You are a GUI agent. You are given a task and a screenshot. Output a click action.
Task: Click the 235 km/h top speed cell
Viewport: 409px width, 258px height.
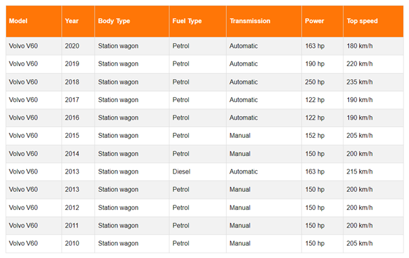click(x=373, y=82)
